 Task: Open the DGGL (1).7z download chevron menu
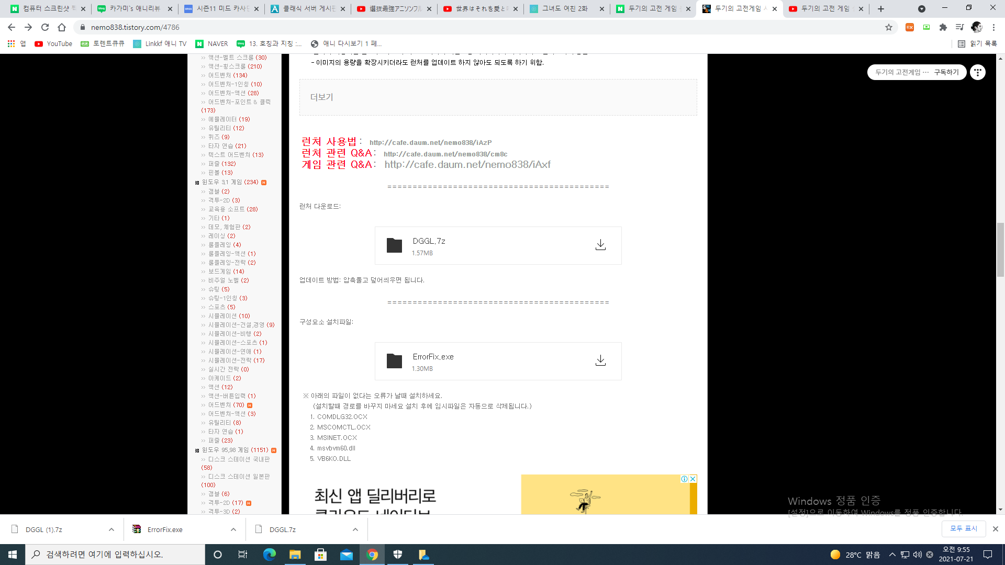[x=111, y=529]
